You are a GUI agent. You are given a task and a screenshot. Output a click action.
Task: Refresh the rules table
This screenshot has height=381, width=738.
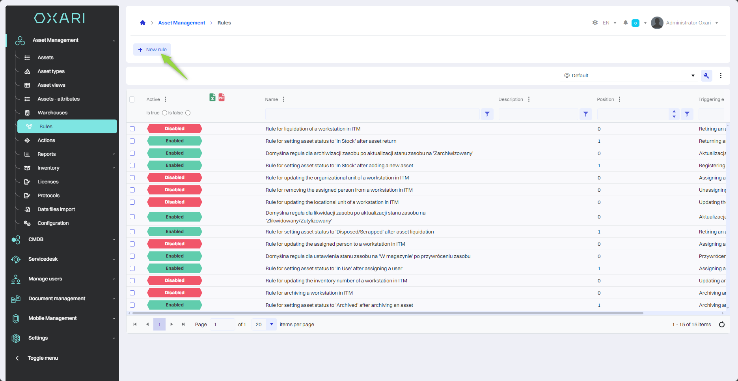point(721,325)
